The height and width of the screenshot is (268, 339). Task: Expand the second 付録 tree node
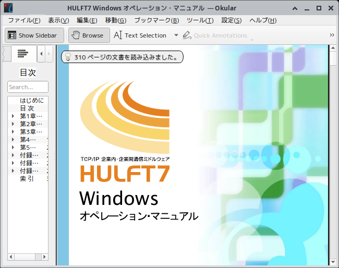point(13,163)
